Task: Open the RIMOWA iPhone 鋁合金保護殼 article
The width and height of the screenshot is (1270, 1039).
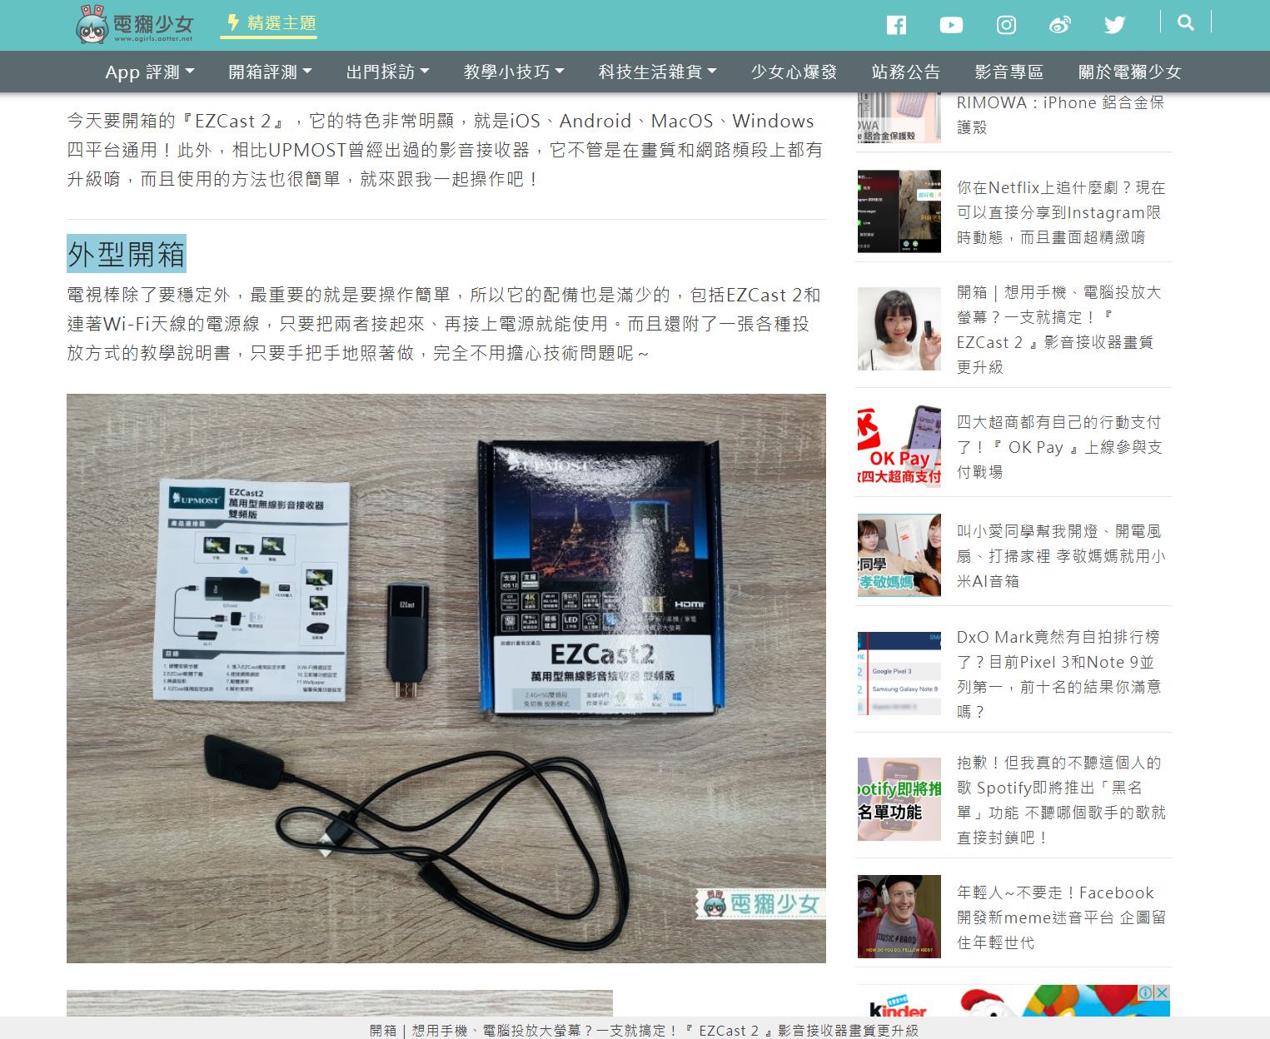Action: tap(1061, 115)
